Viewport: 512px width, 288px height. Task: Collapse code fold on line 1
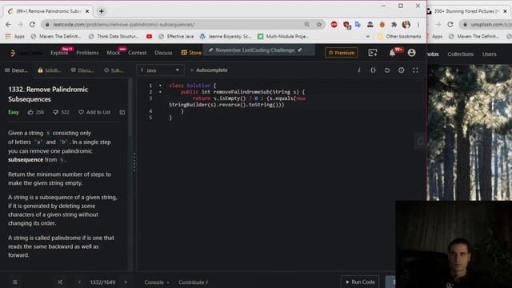point(160,86)
